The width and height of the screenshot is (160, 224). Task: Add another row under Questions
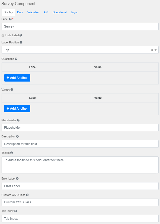[x=17, y=78]
